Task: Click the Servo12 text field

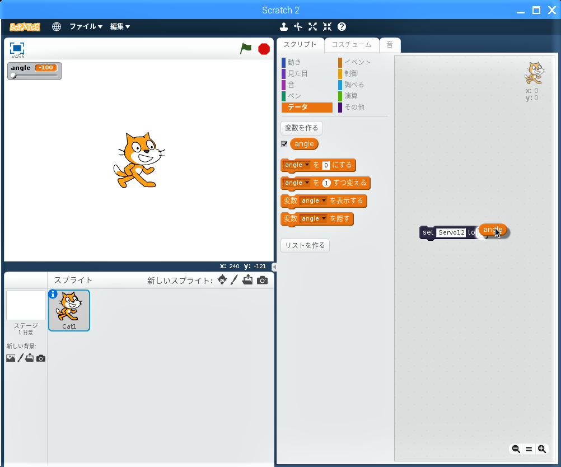Action: (451, 232)
